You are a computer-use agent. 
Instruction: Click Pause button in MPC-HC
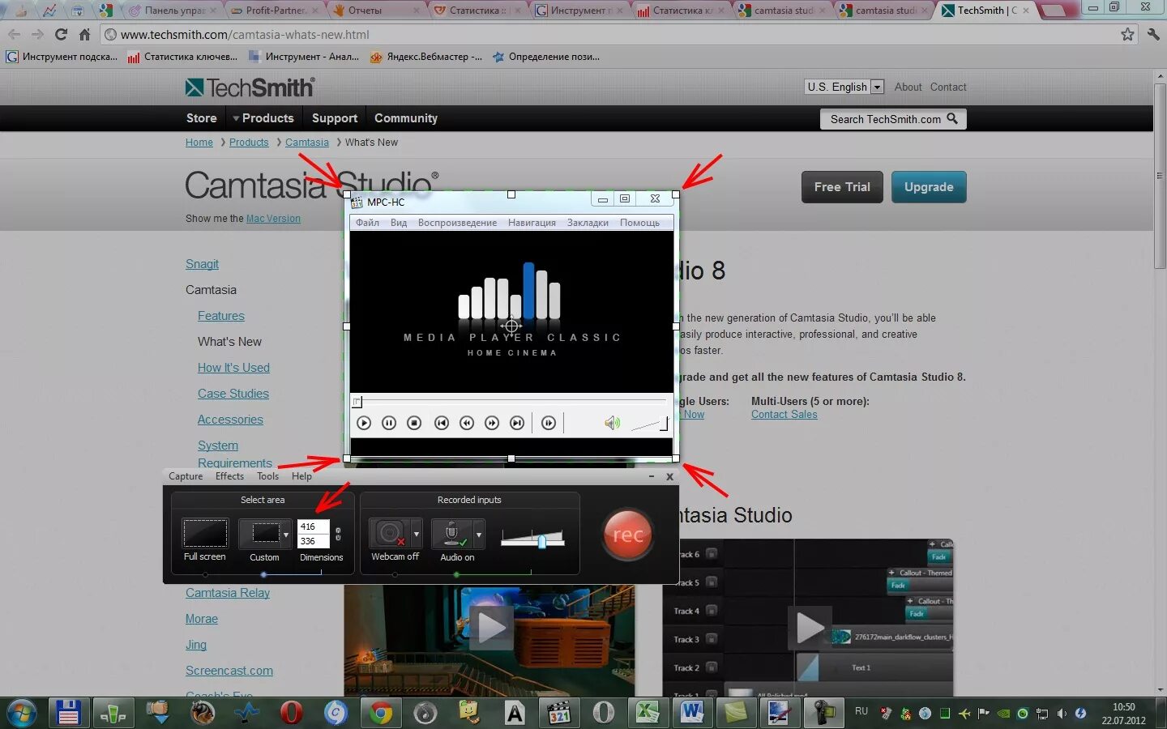389,423
